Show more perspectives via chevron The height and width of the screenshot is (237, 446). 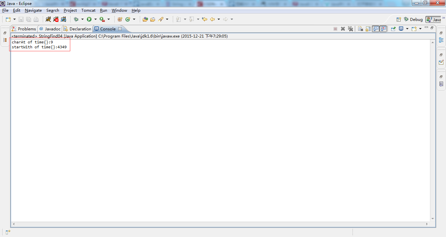pos(444,18)
